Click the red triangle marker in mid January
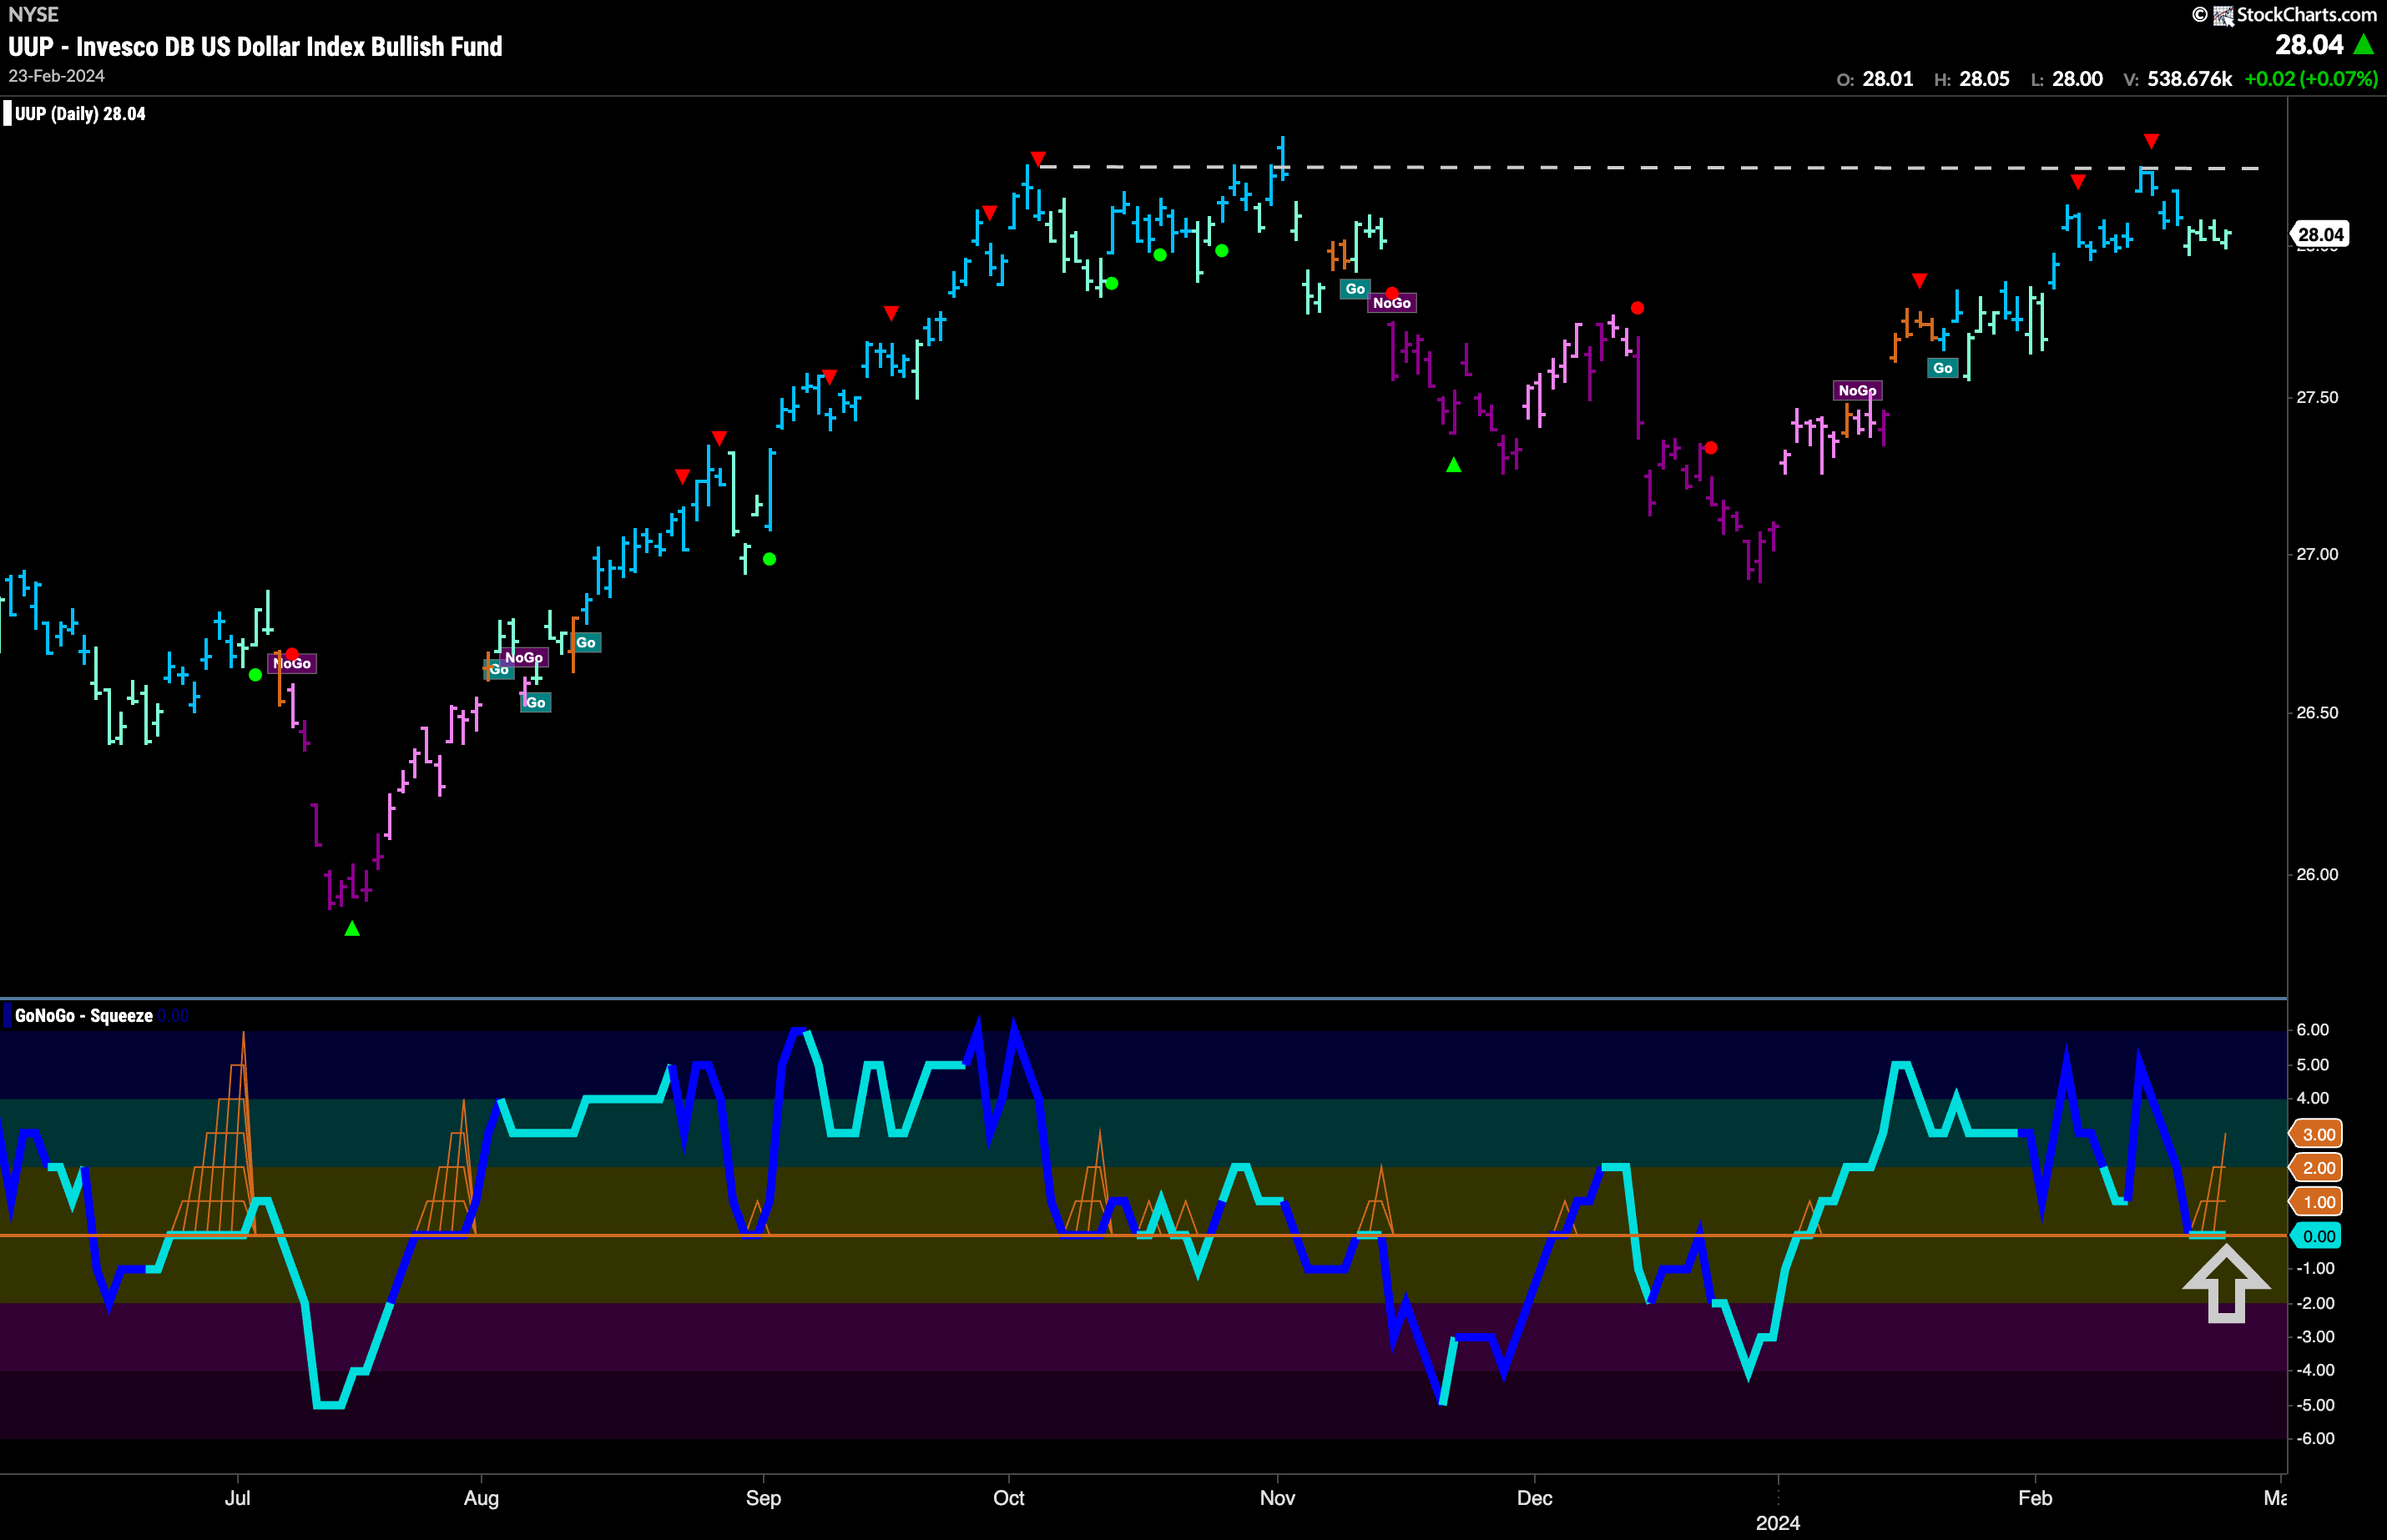Screen dimensions: 2387x1540 pyautogui.click(x=1919, y=281)
